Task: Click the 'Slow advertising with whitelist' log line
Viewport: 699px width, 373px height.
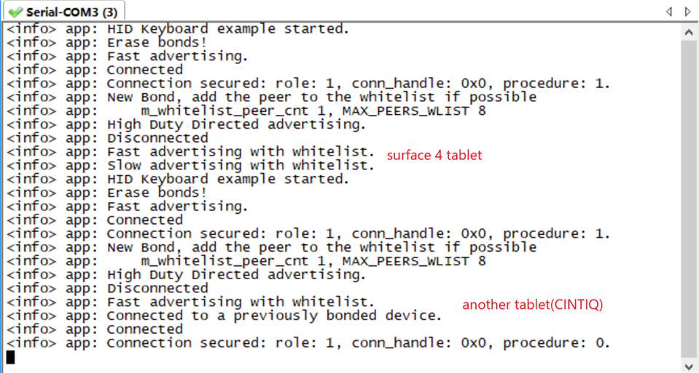Action: pos(190,165)
